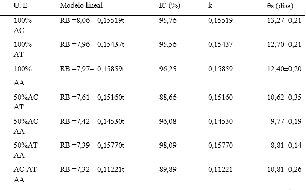
Task: Click R² value 88,66
Action: [x=168, y=97]
